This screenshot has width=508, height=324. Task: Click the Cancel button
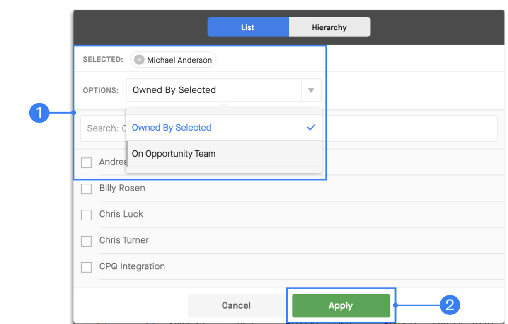click(x=236, y=306)
